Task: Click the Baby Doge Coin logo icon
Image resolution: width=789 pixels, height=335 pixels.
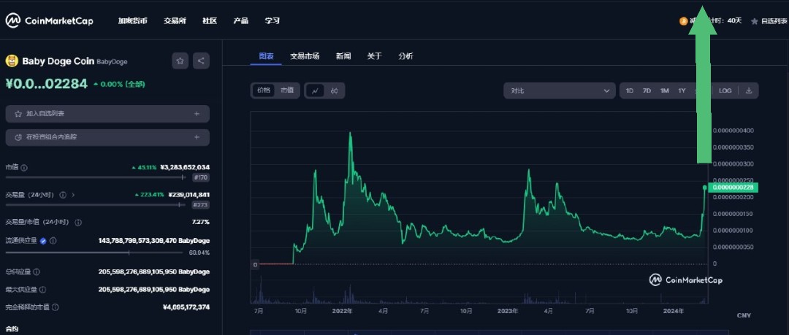Action: tap(12, 61)
